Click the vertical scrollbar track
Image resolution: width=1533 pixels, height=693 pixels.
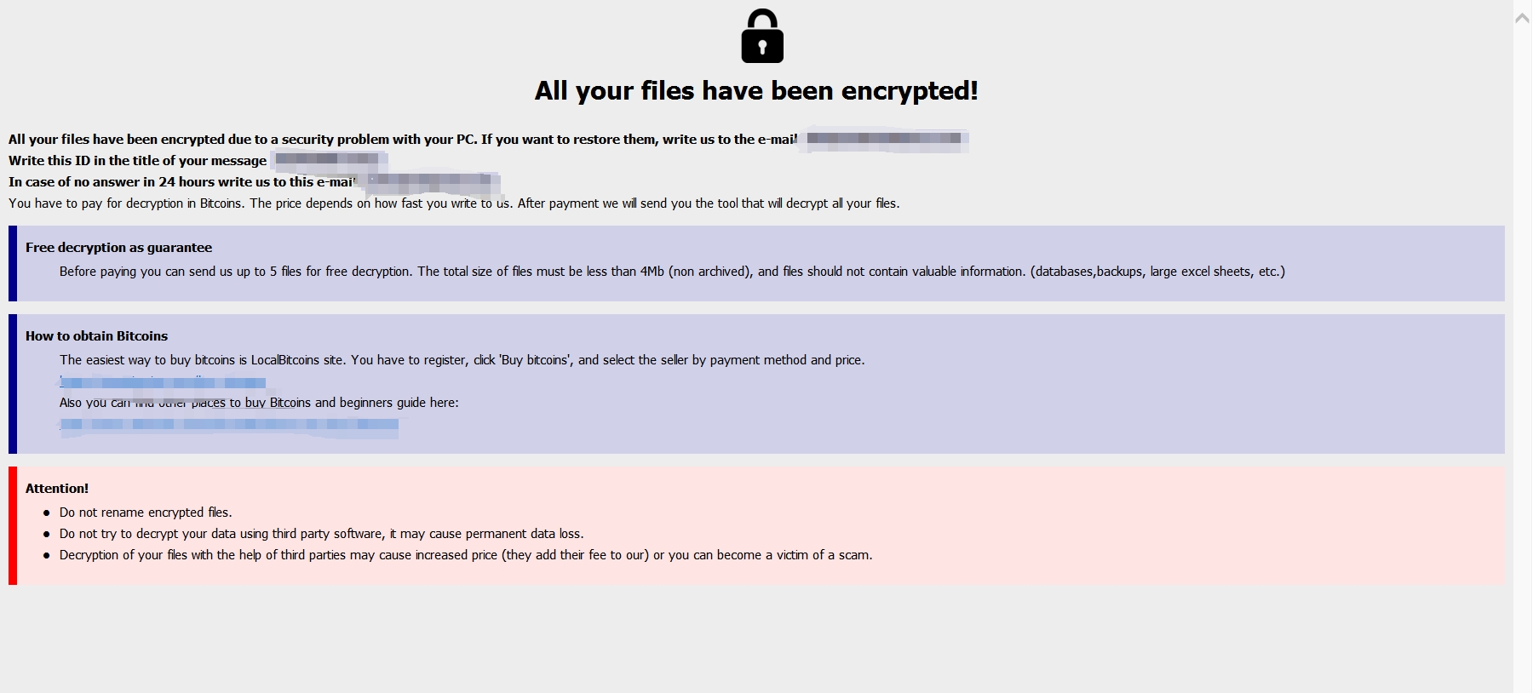(1523, 358)
